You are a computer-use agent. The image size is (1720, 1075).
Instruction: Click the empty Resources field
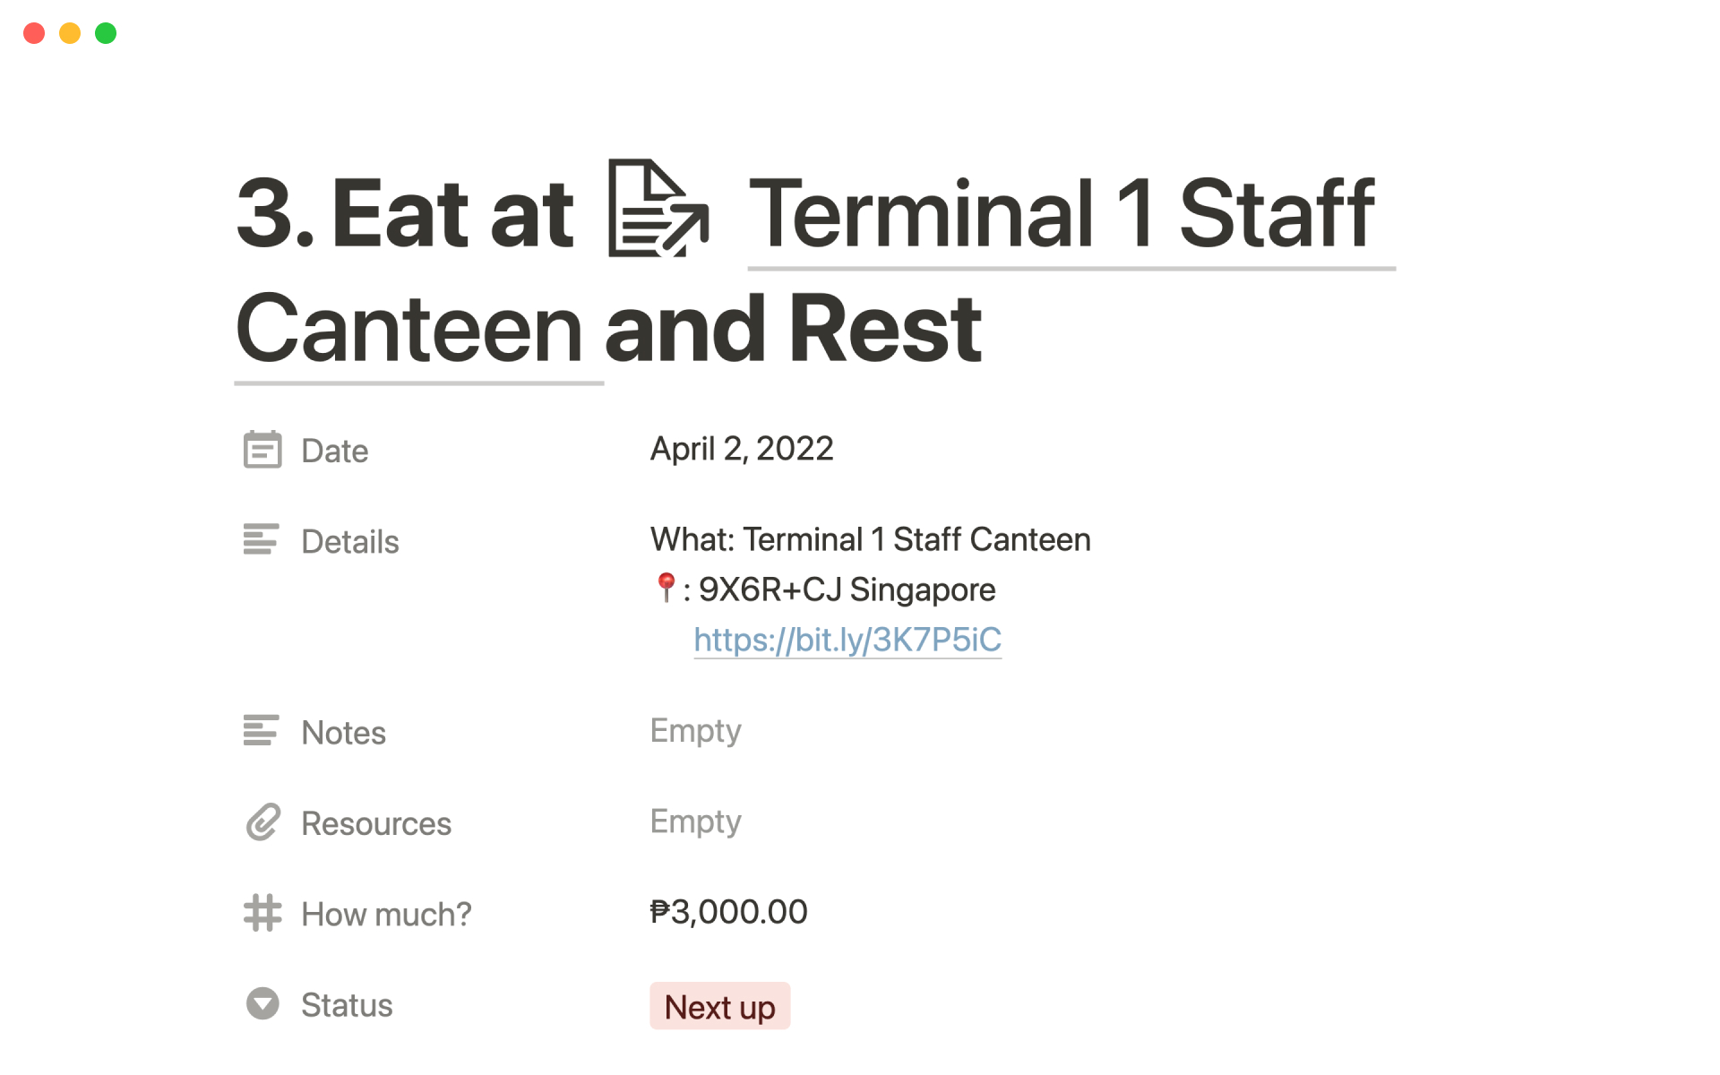click(696, 822)
